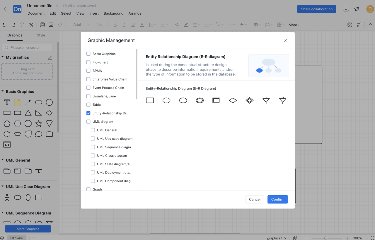Click the undo arrow in toolbar

tap(4, 25)
